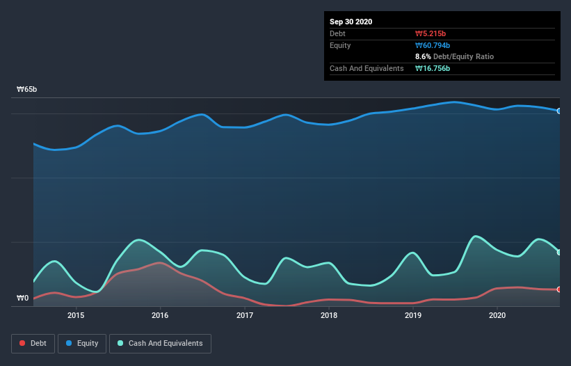
Task: Click the 2019 x-axis label
Action: [x=413, y=315]
